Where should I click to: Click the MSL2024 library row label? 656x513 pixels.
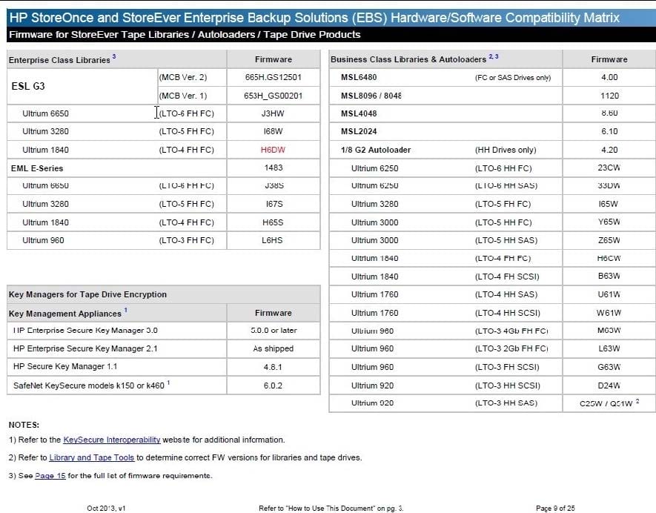pyautogui.click(x=359, y=131)
